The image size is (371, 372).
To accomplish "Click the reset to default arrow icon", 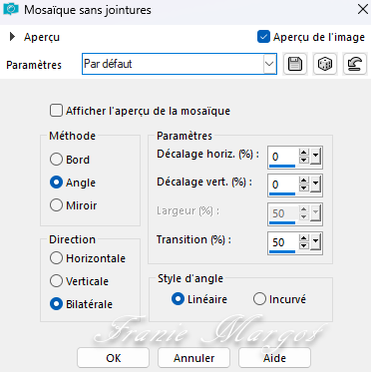I will [x=355, y=64].
